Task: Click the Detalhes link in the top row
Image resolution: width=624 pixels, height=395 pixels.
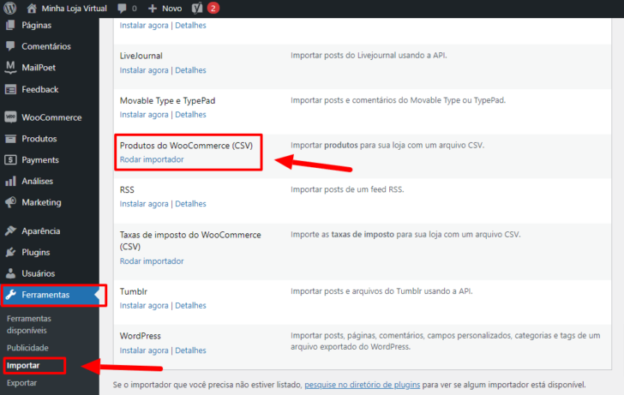Action: pyautogui.click(x=190, y=25)
